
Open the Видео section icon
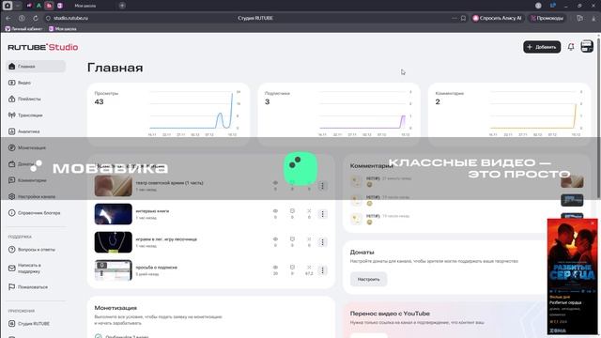click(12, 83)
